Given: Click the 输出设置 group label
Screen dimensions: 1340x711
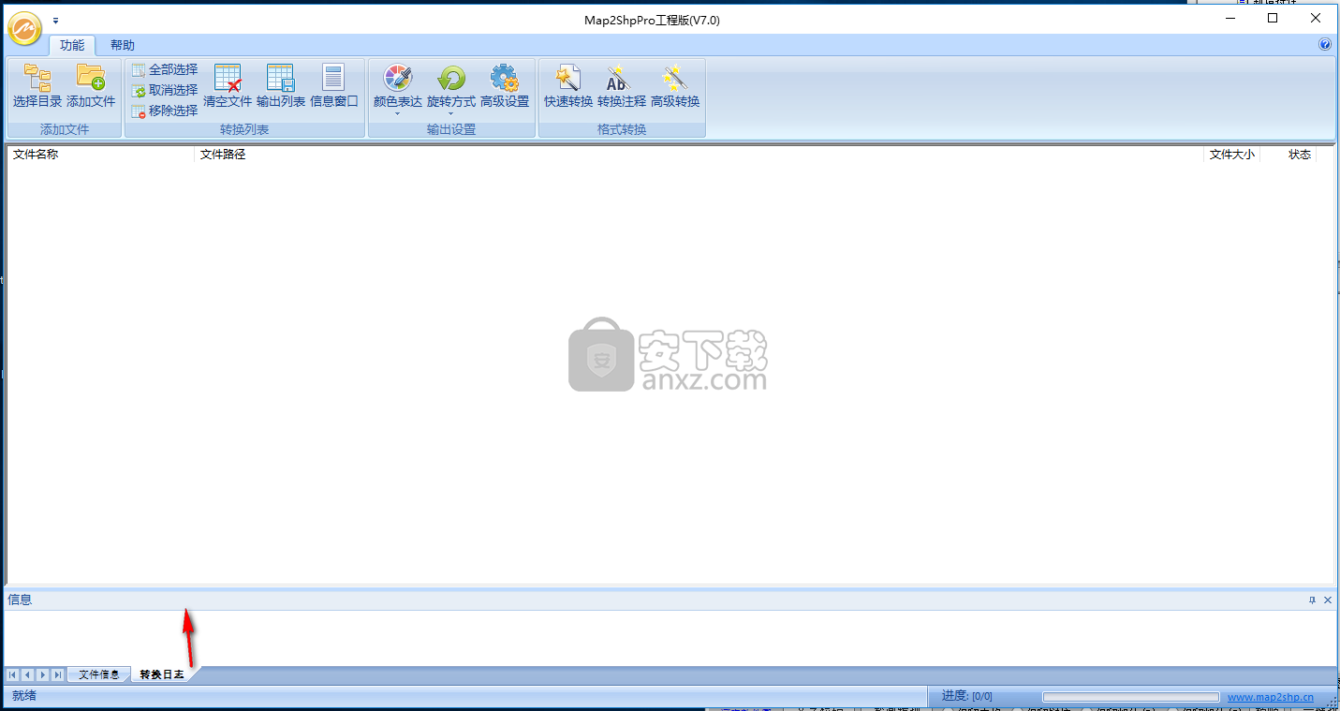Looking at the screenshot, I should click(451, 129).
